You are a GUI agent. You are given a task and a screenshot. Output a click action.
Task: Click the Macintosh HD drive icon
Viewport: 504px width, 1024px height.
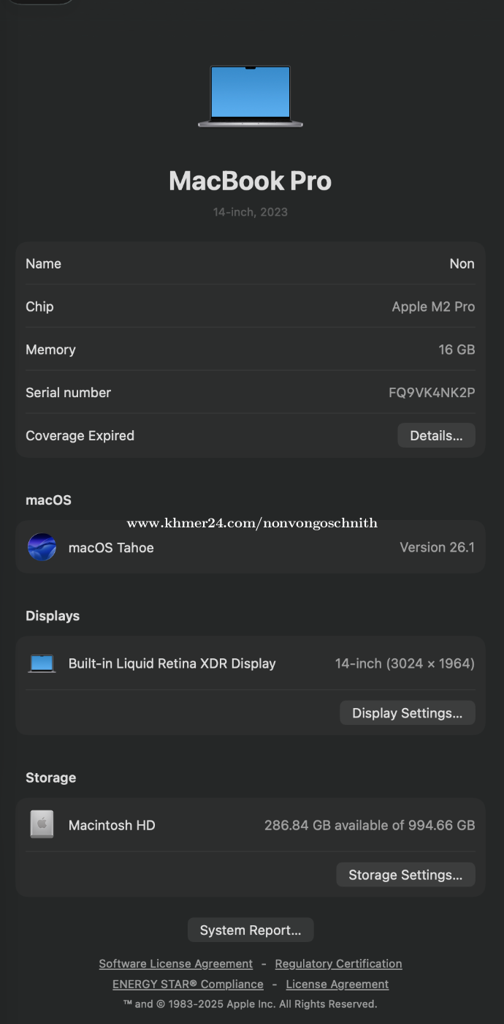coord(42,825)
